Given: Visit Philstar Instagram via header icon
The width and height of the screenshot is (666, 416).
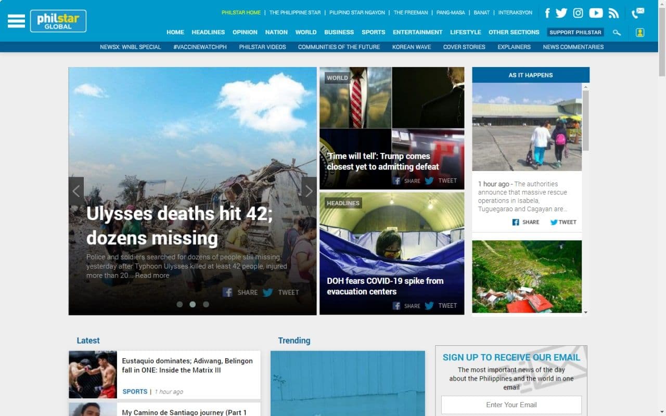Looking at the screenshot, I should 578,13.
